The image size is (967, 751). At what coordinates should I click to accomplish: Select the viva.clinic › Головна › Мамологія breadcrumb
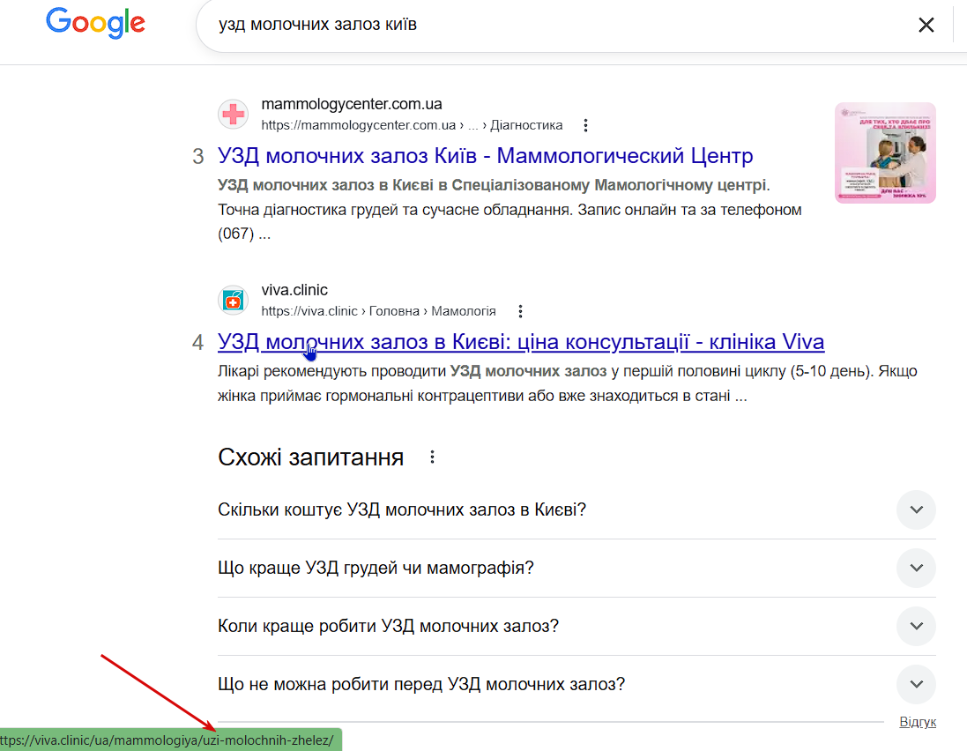(x=379, y=311)
